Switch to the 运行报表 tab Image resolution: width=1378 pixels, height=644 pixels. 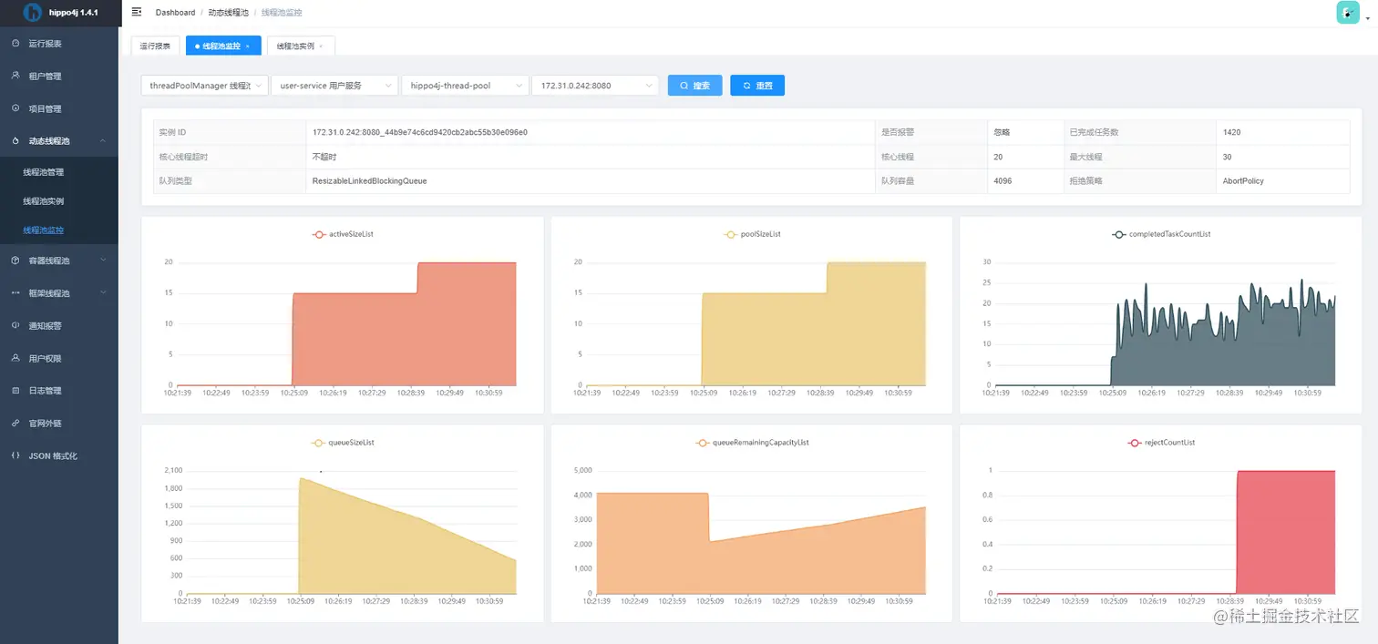pos(155,46)
